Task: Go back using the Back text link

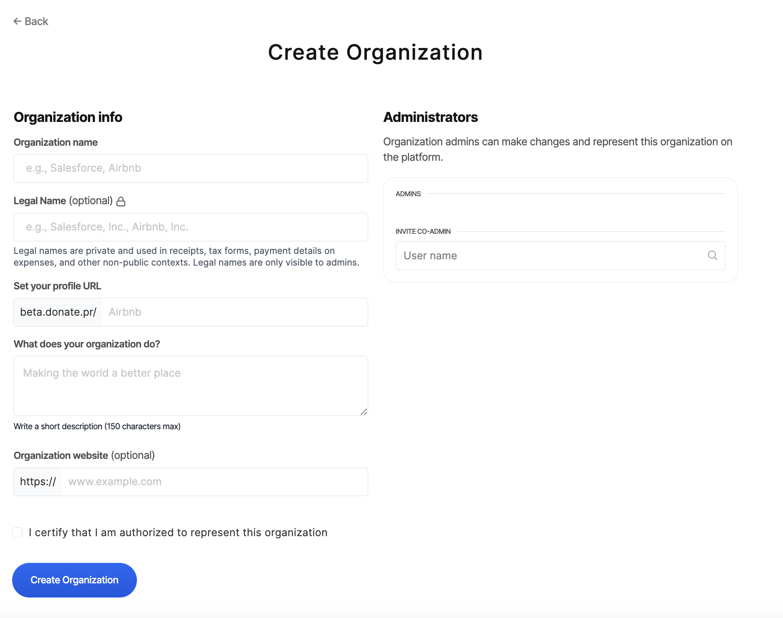Action: (36, 21)
